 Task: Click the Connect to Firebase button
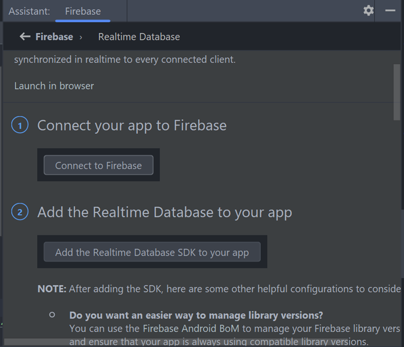click(x=98, y=165)
